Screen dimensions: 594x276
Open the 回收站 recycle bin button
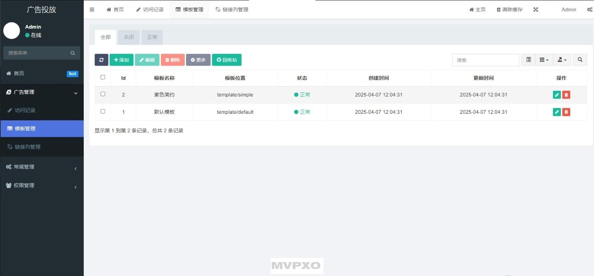tap(227, 60)
